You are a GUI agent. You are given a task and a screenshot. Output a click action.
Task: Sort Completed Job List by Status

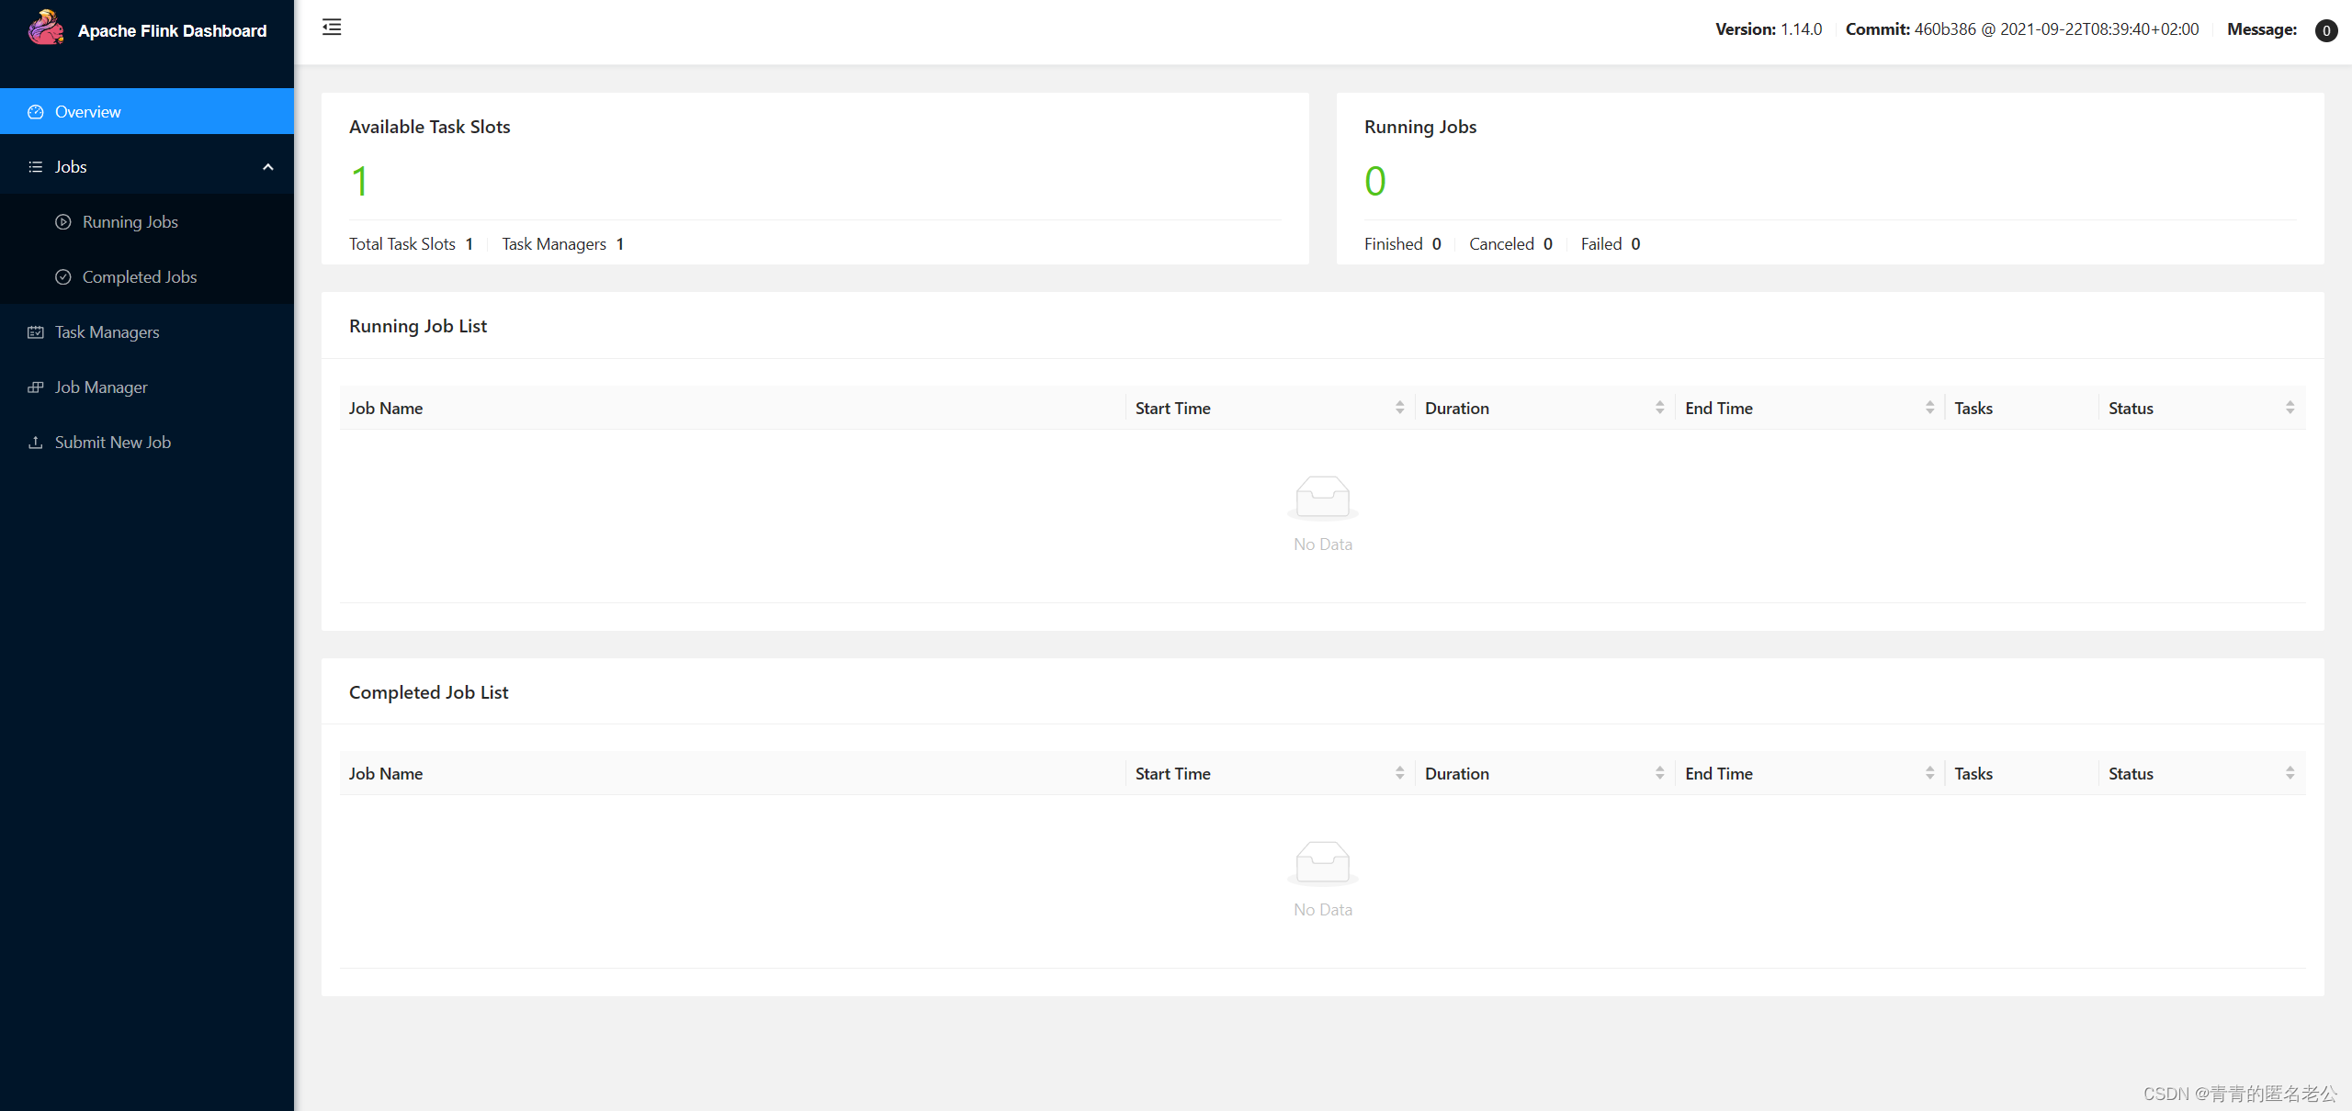pyautogui.click(x=2290, y=773)
